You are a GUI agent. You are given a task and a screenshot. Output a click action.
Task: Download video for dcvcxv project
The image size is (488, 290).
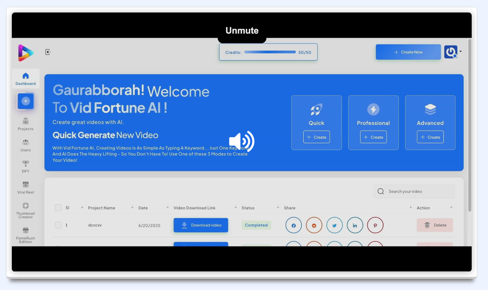(201, 225)
